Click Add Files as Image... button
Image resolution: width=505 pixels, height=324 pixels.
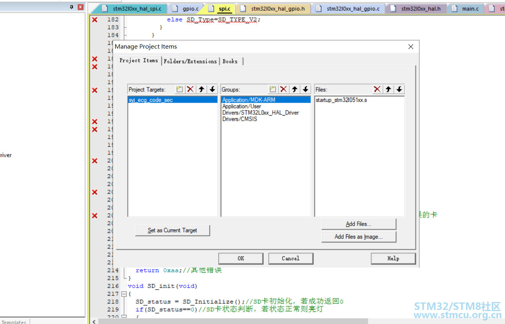coord(359,237)
